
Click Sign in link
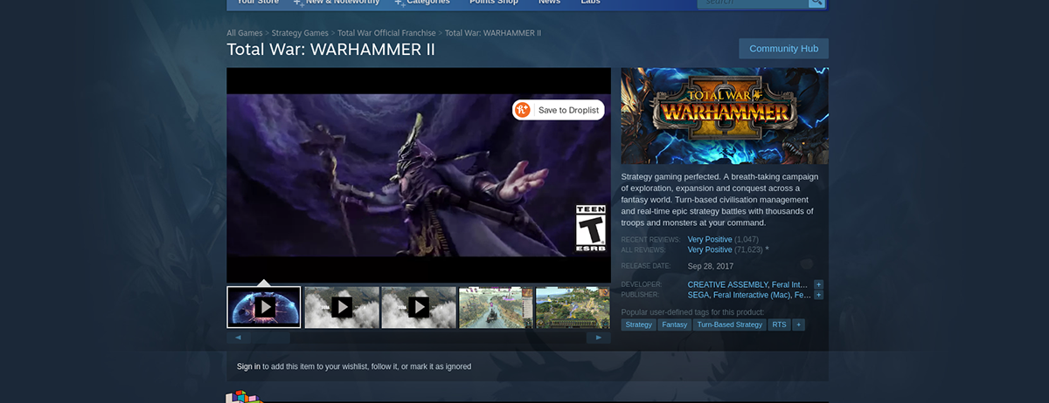pyautogui.click(x=248, y=366)
